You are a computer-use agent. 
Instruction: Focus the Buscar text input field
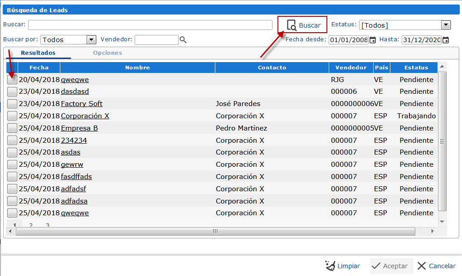151,25
